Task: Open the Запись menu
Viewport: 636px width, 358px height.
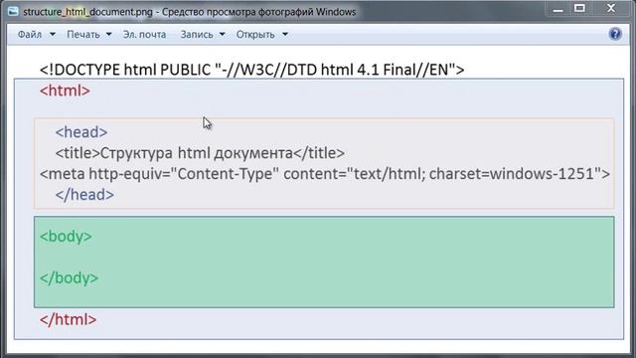Action: (197, 35)
